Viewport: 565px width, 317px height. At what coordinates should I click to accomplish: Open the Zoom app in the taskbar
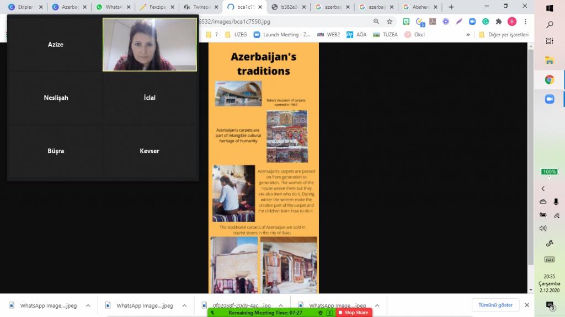click(x=550, y=99)
